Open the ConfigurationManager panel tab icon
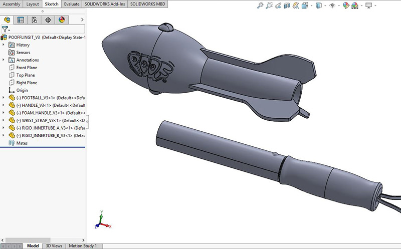The image size is (401, 249). (x=34, y=20)
